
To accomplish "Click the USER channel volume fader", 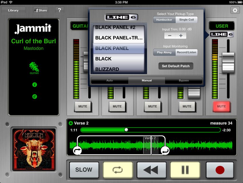I will [x=228, y=63].
